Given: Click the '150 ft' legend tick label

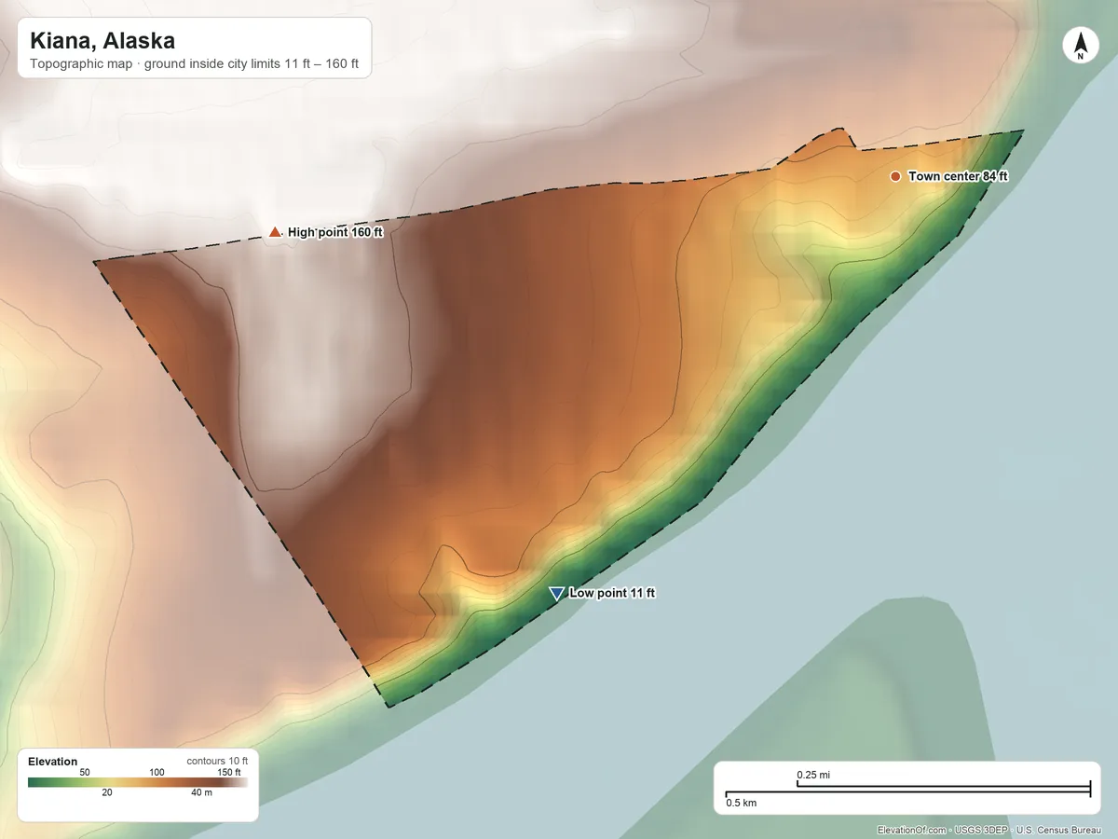Looking at the screenshot, I should (228, 773).
